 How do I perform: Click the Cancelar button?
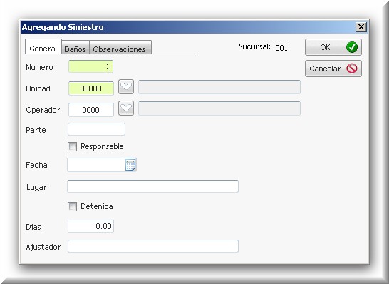click(x=333, y=69)
